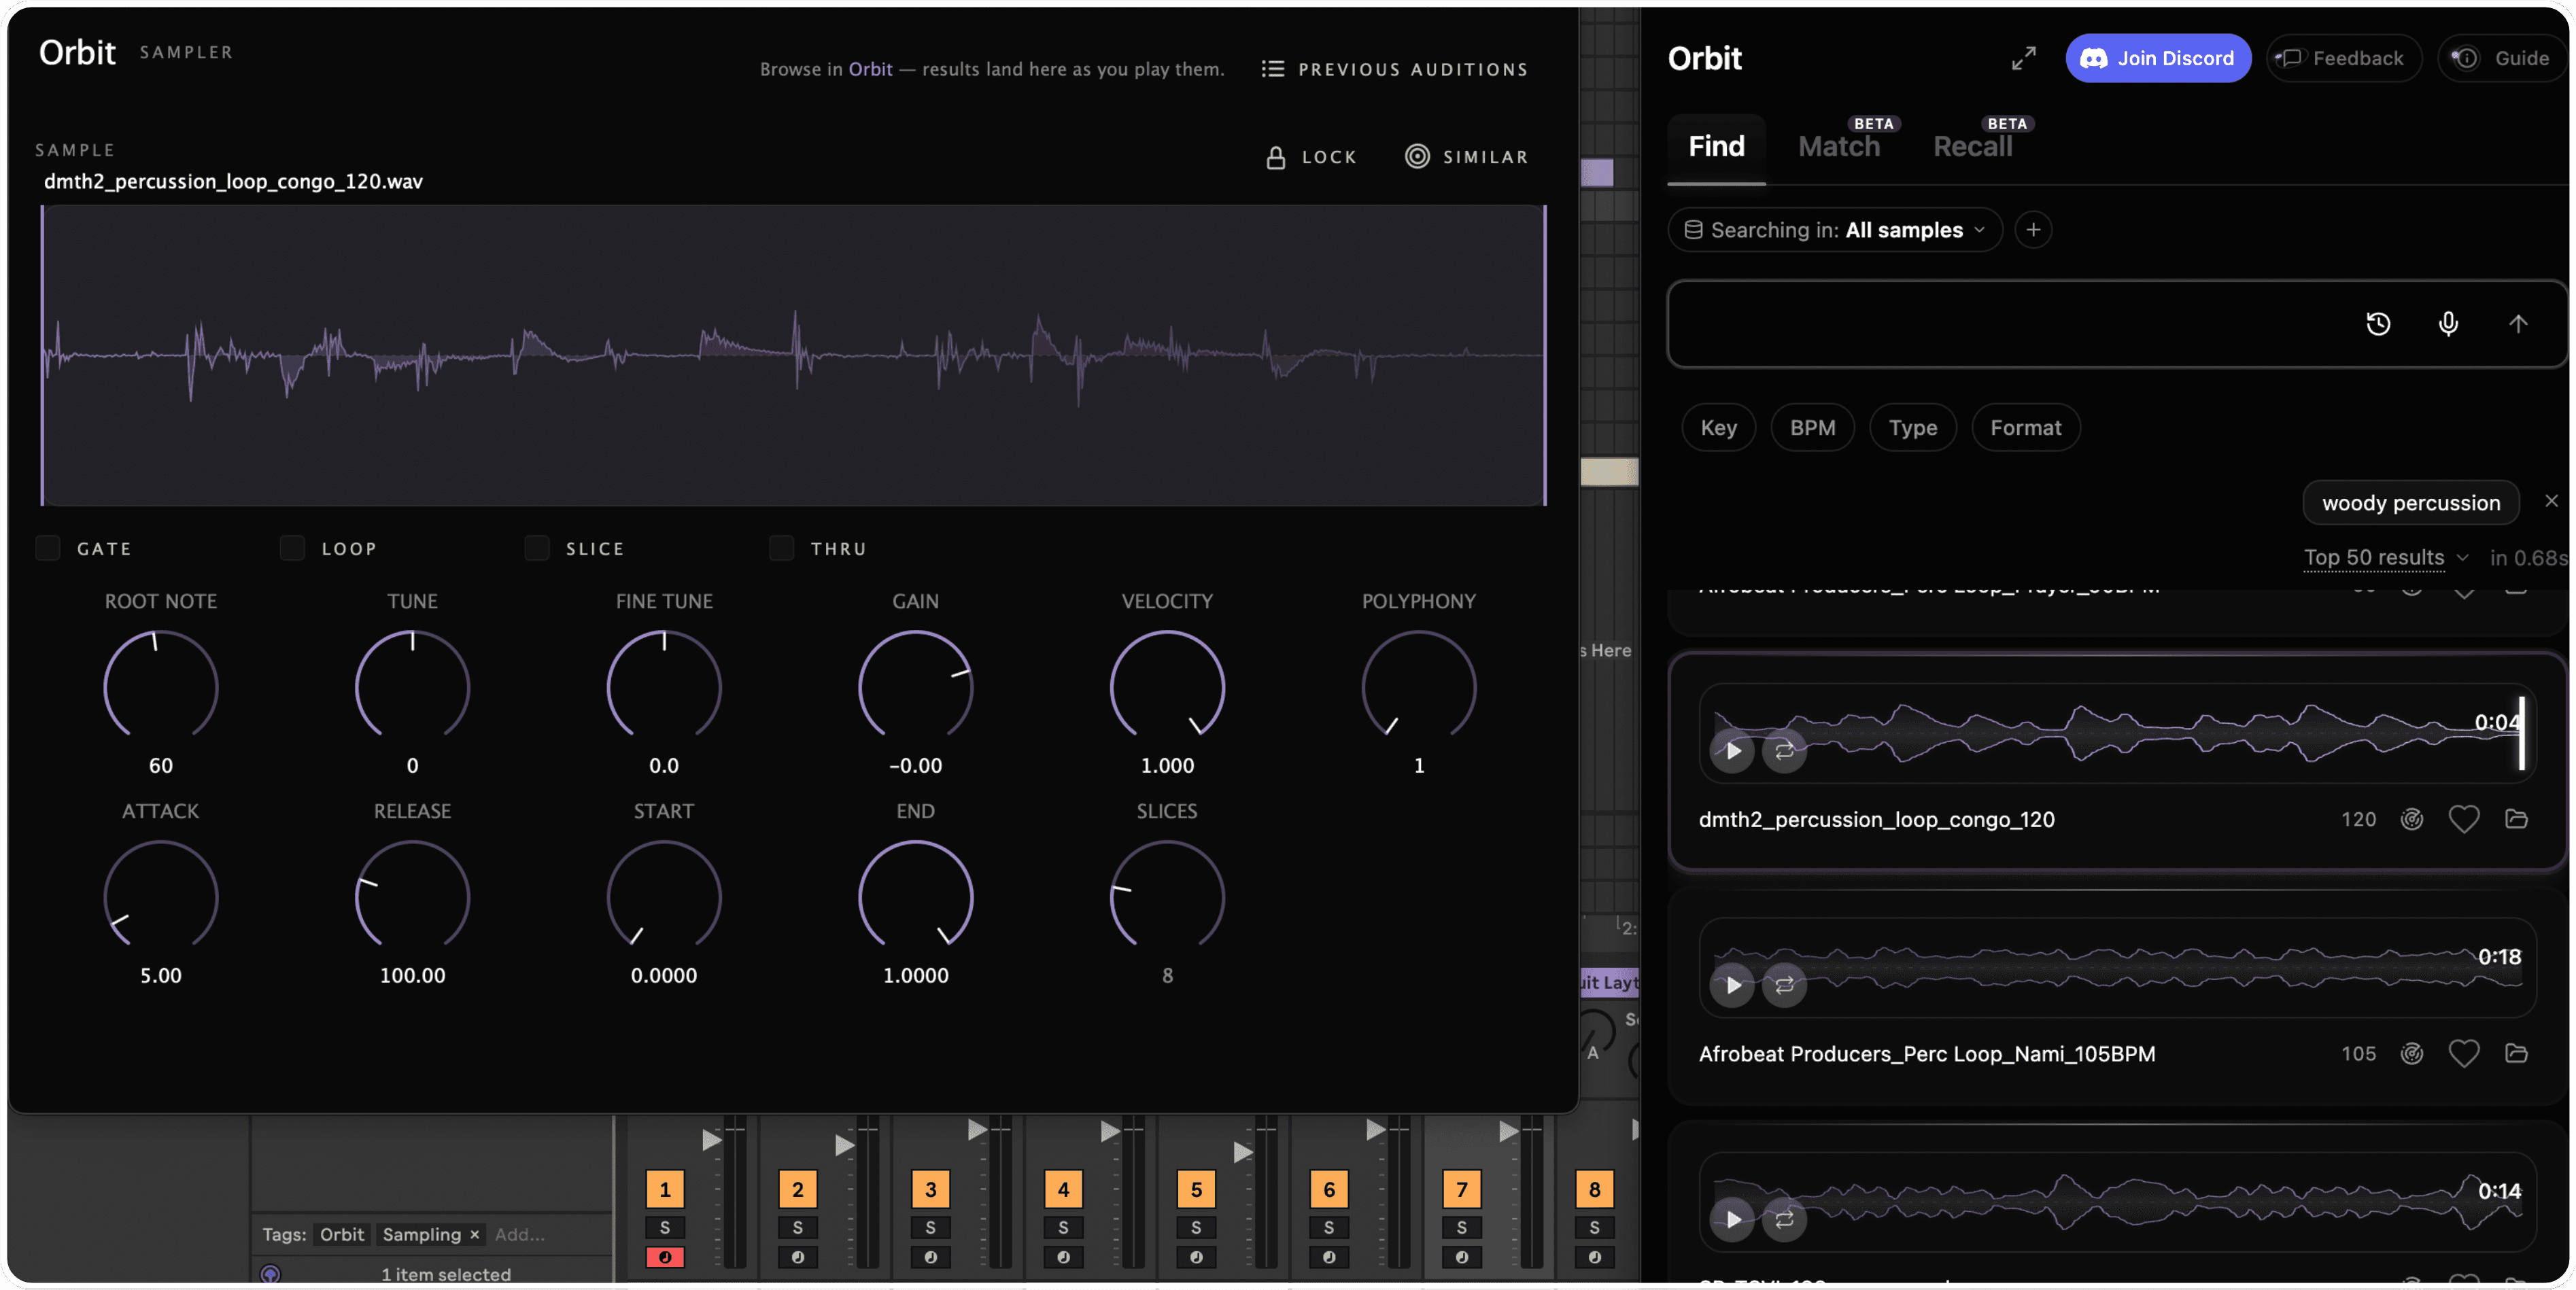The image size is (2576, 1290).
Task: Toggle loop on the 0:14 sample preview
Action: (x=1784, y=1219)
